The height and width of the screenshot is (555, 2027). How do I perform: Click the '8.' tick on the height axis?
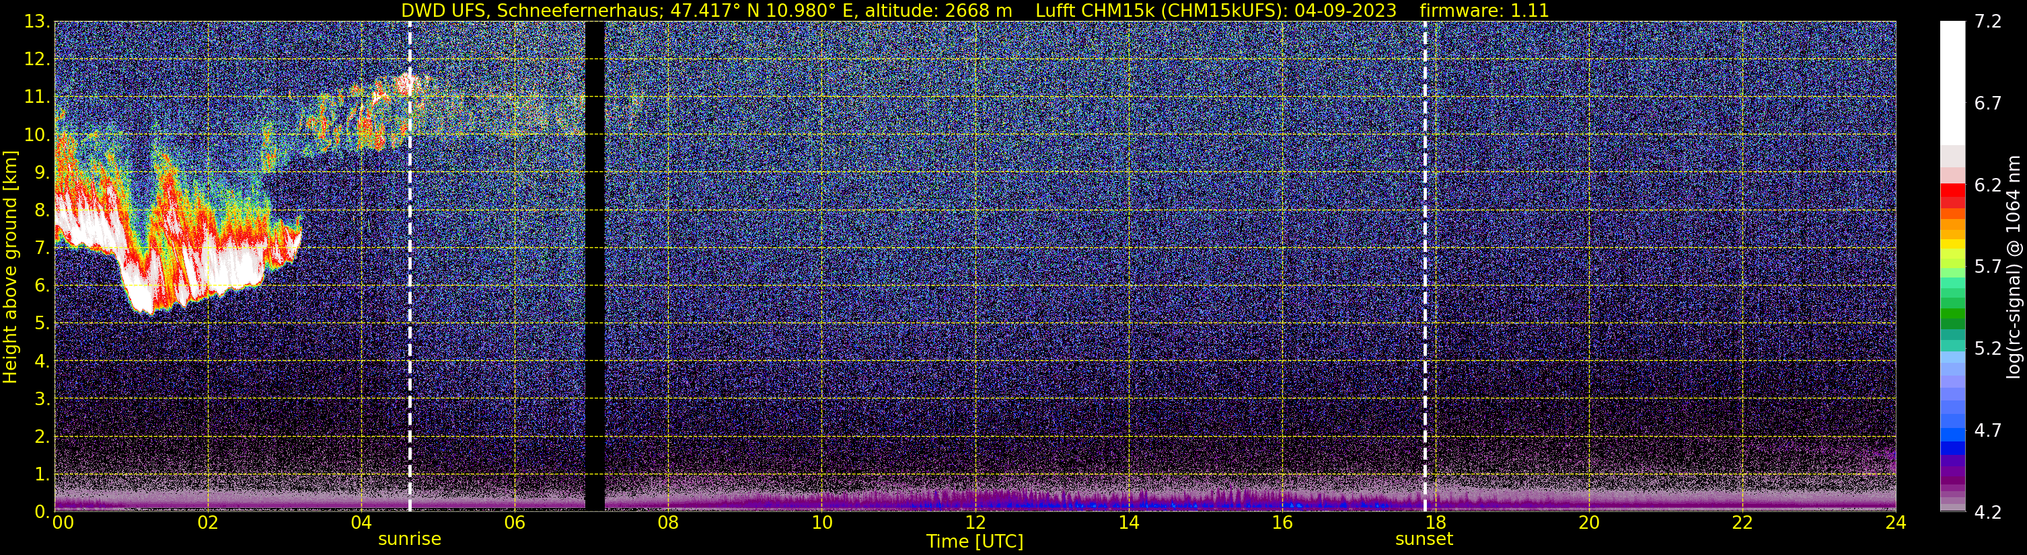pos(42,211)
